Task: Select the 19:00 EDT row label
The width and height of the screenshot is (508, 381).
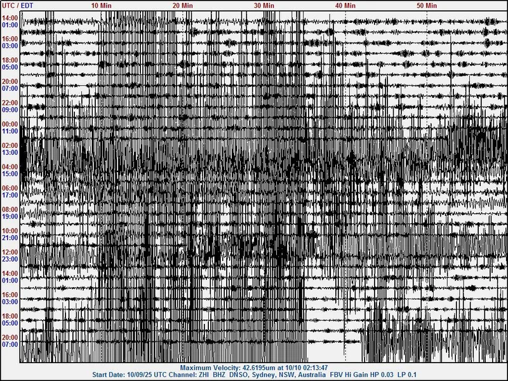Action: pyautogui.click(x=10, y=217)
